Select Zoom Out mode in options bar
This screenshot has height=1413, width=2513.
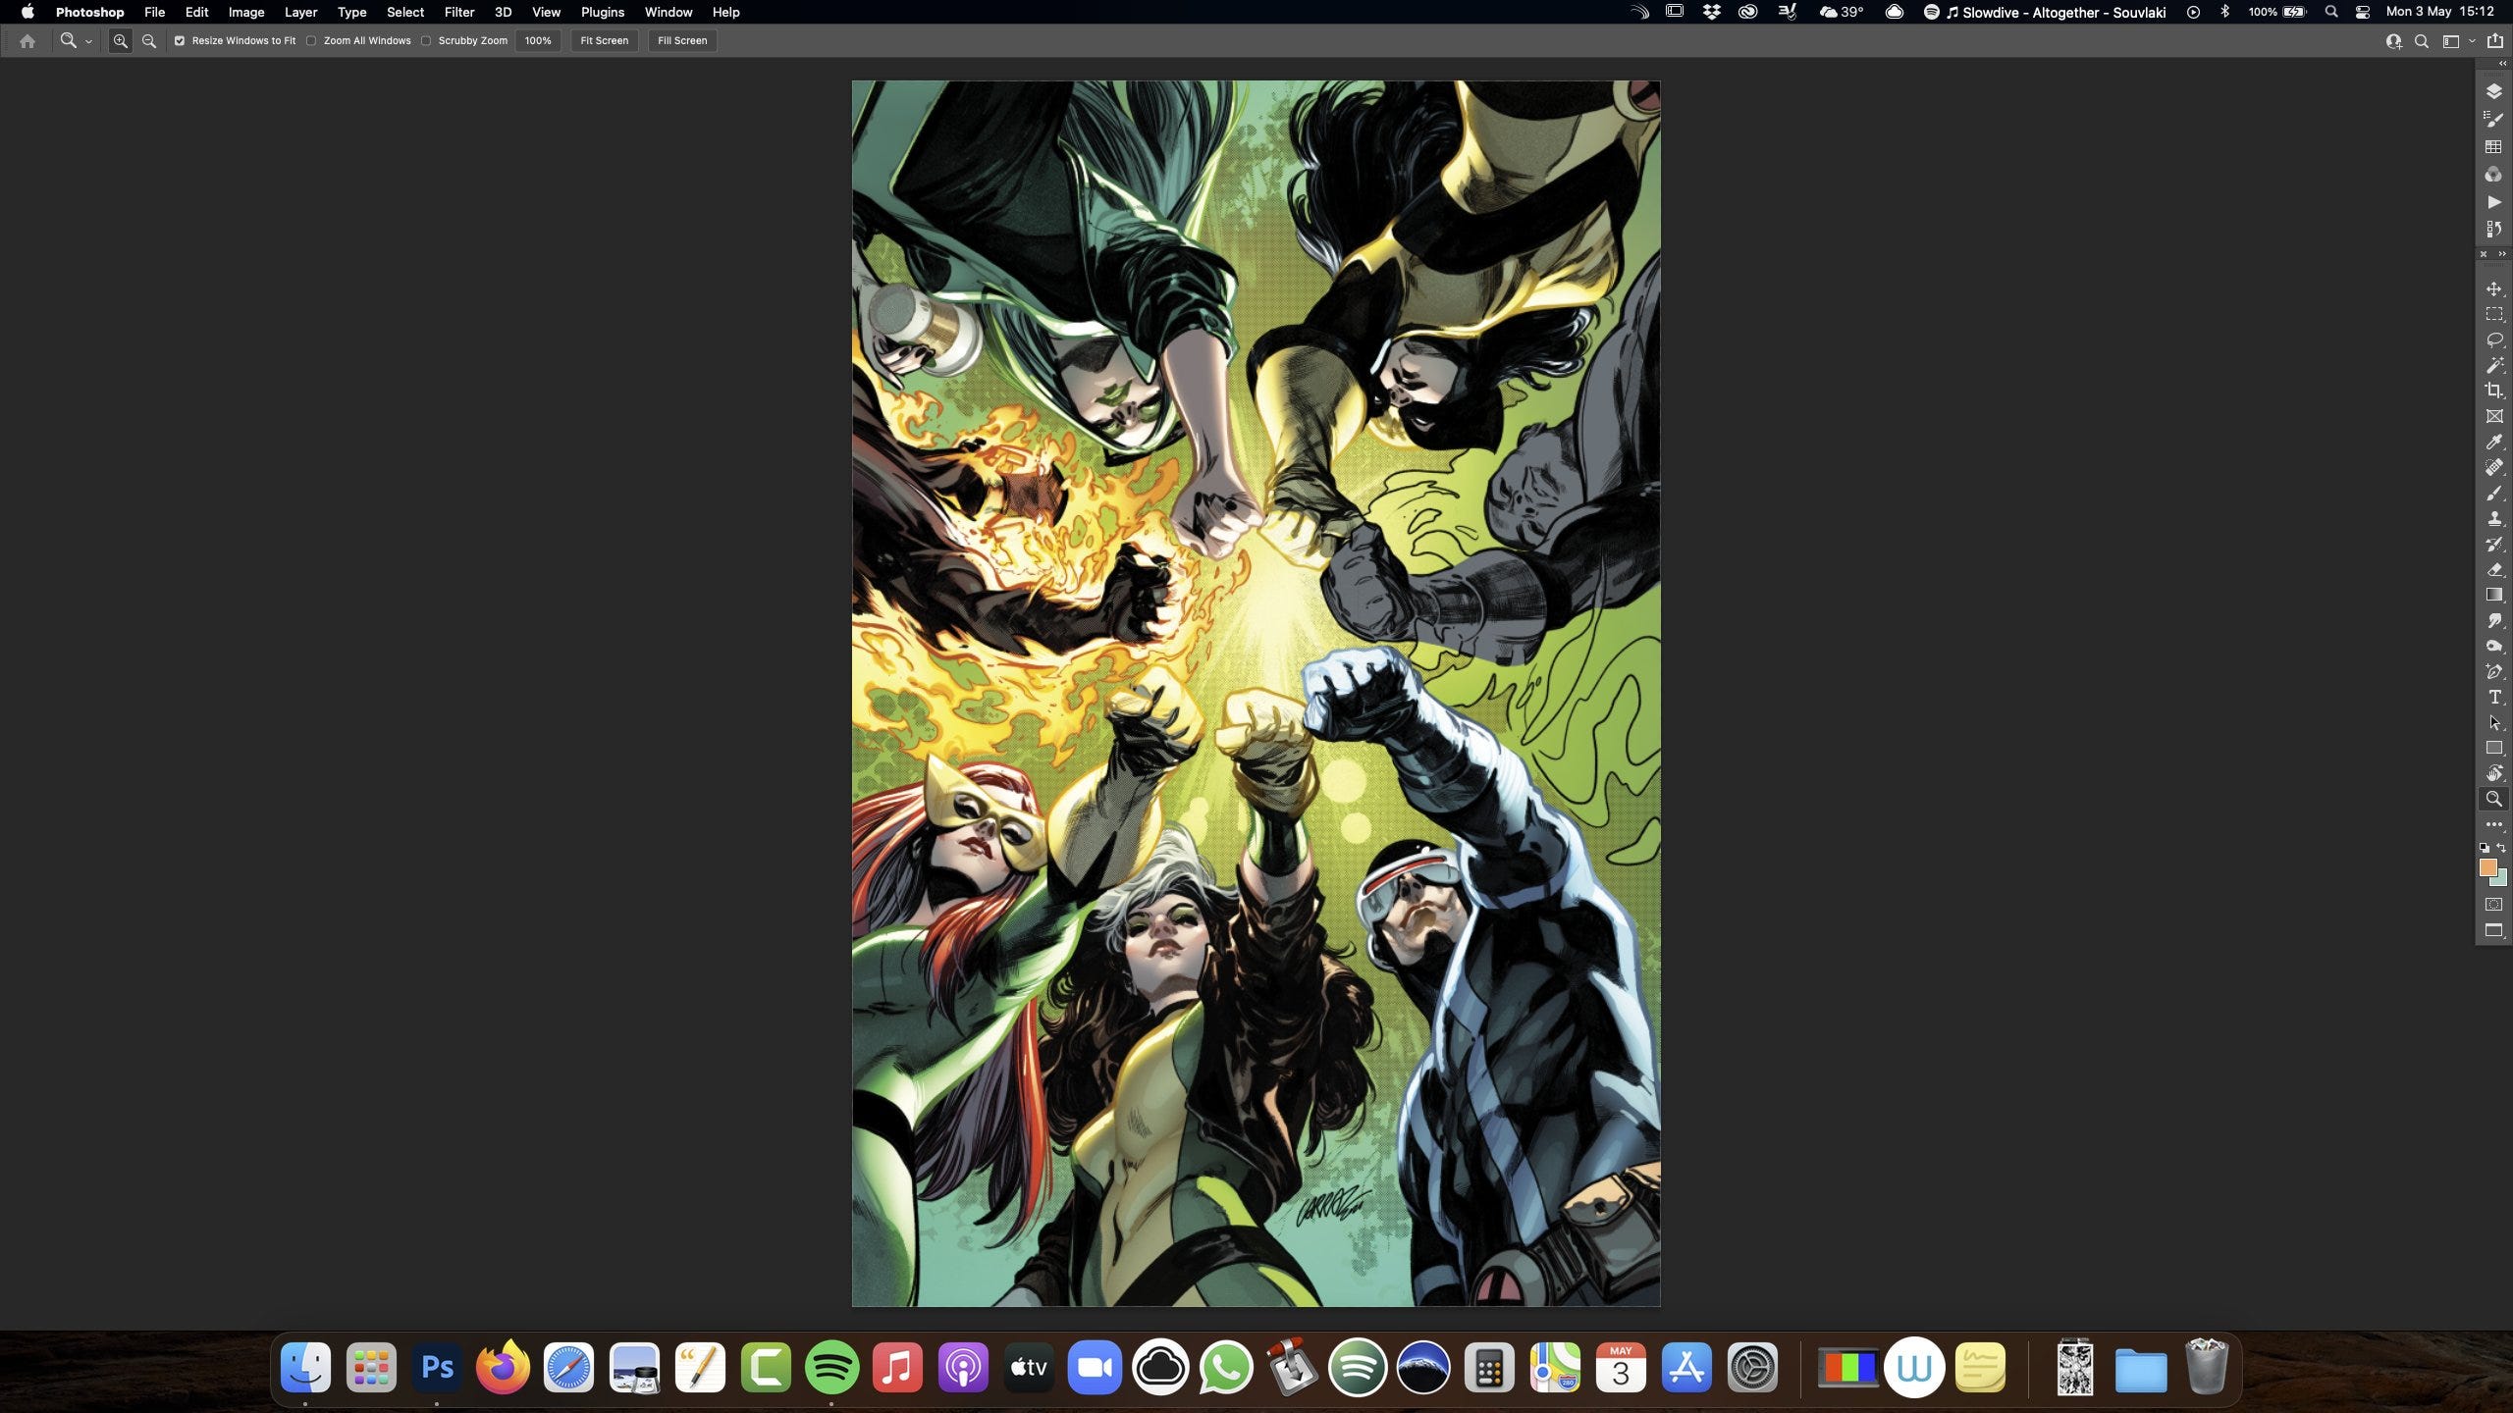[149, 41]
